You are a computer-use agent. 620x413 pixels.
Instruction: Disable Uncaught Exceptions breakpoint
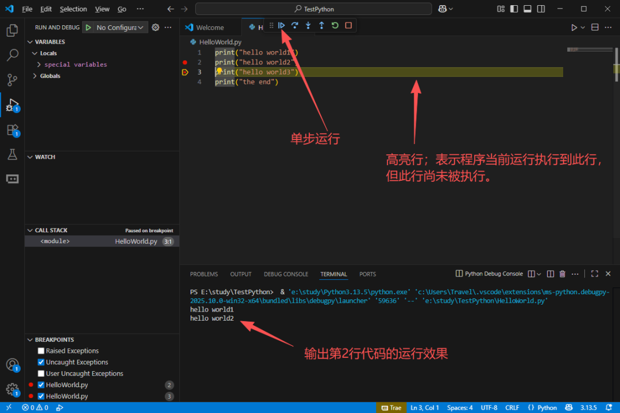click(41, 362)
